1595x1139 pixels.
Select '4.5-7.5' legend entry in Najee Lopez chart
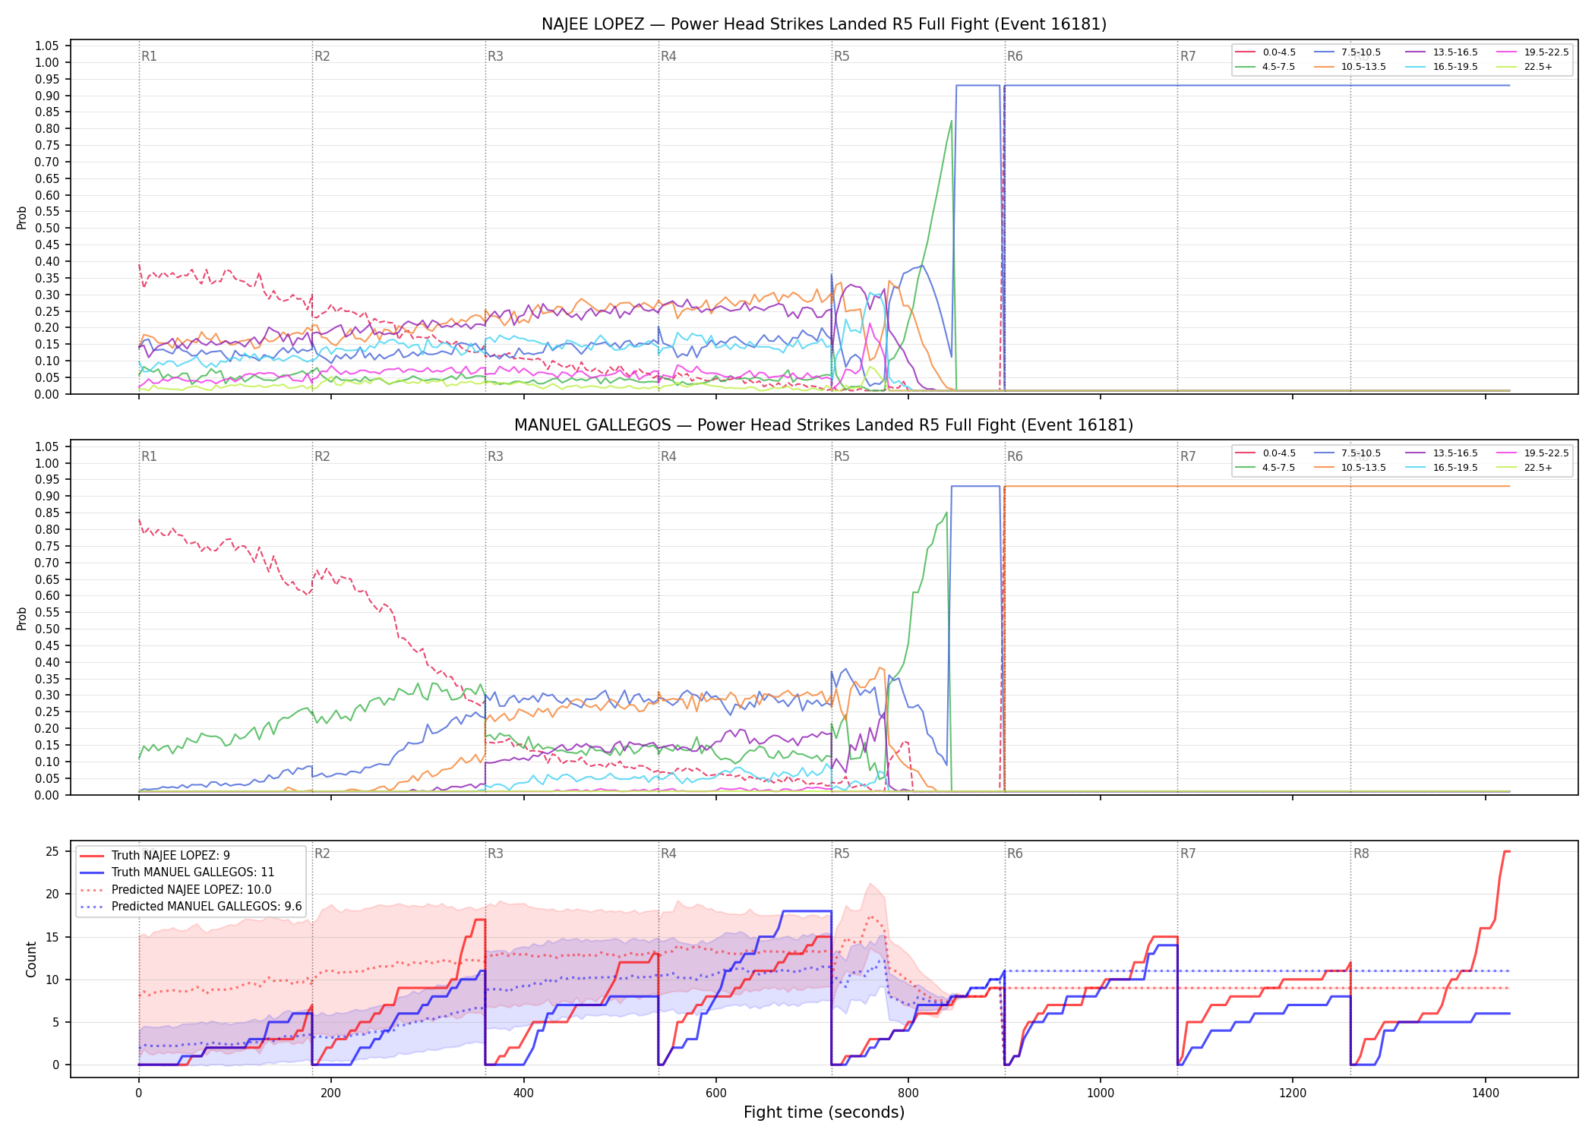[x=1265, y=67]
